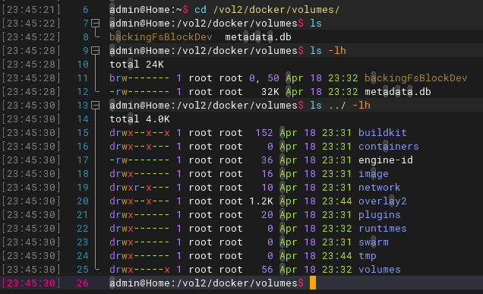Image resolution: width=483 pixels, height=294 pixels.
Task: Click the volumes directory entry in listing
Action: pos(379,270)
